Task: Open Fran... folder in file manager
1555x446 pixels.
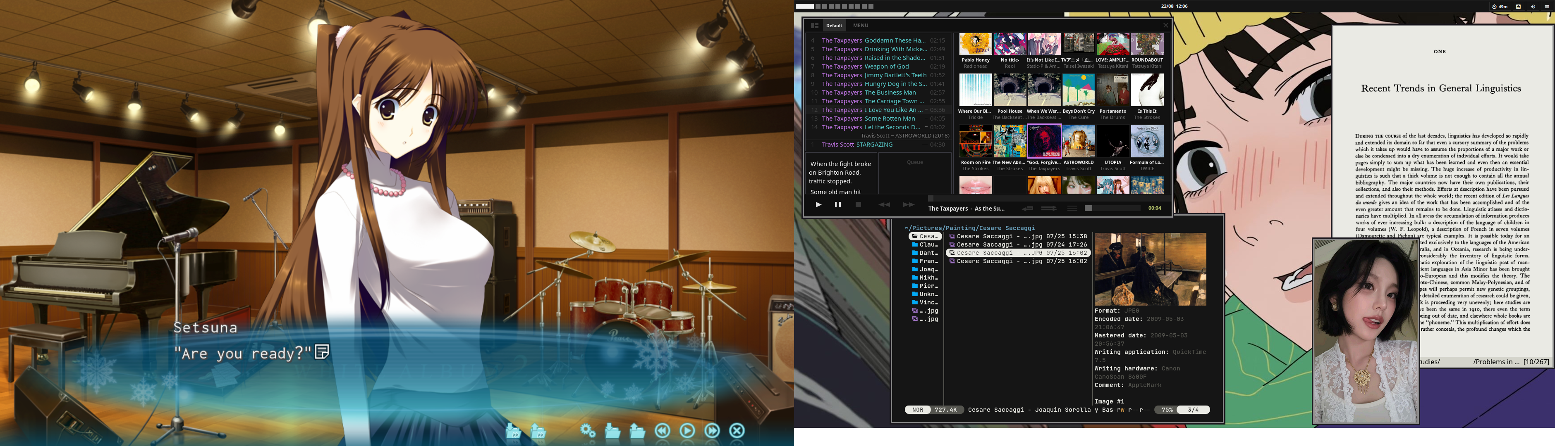Action: click(x=926, y=261)
